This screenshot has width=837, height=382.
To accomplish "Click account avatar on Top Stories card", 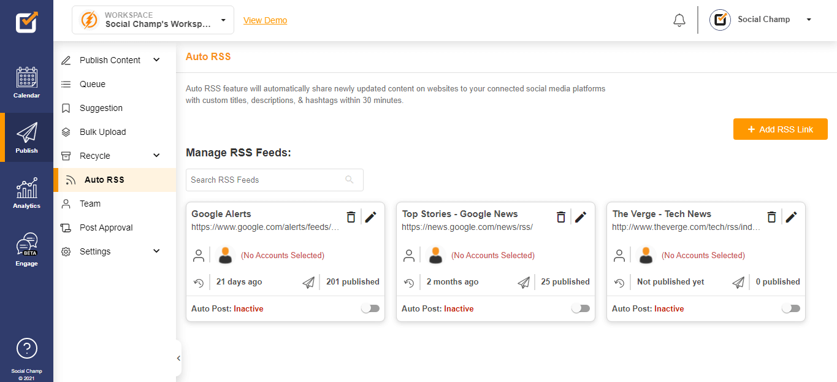I will pos(436,255).
